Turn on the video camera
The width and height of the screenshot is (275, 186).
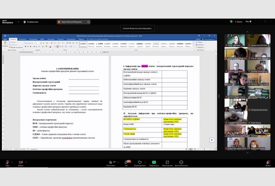tap(21, 162)
